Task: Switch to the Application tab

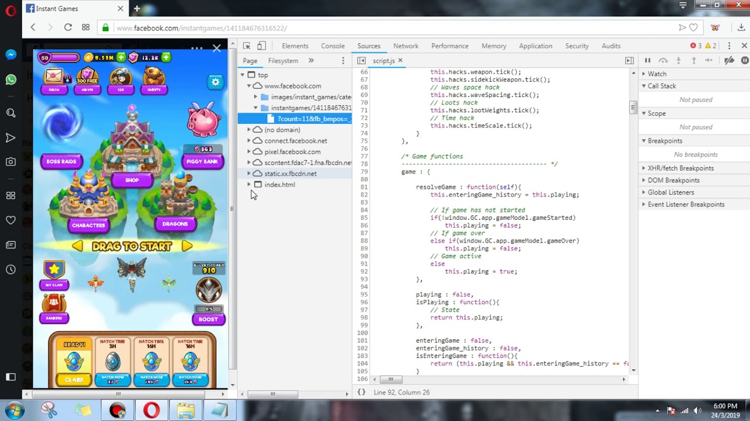Action: point(536,46)
